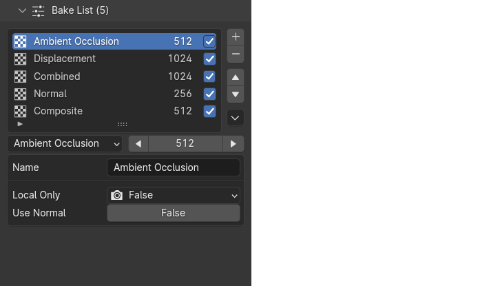Open bake list specials menu chevron
The width and height of the screenshot is (489, 286).
click(236, 118)
